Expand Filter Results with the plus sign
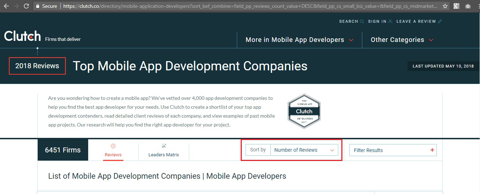This screenshot has height=194, width=480. (x=432, y=150)
